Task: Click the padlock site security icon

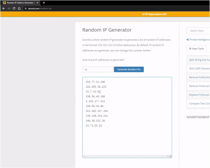Action: 26,8
